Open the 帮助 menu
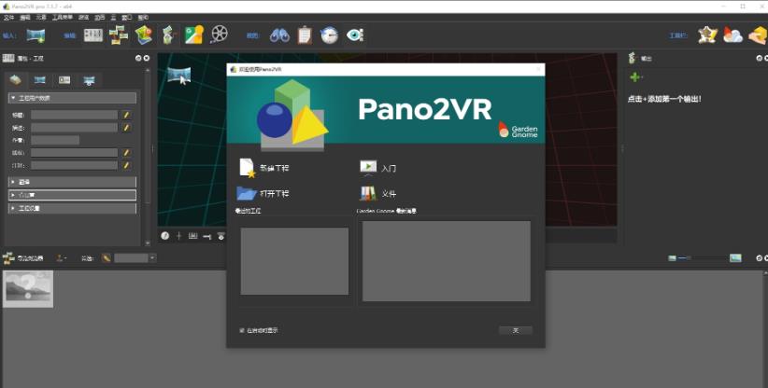The image size is (768, 388). (x=143, y=17)
